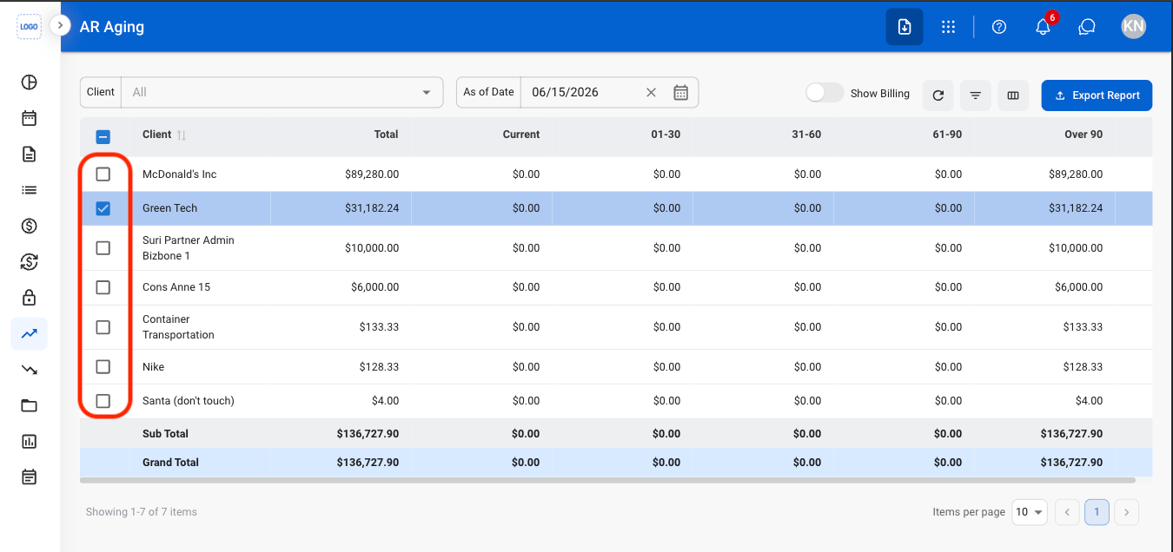Check the McDonald's Inc row checkbox

(103, 174)
